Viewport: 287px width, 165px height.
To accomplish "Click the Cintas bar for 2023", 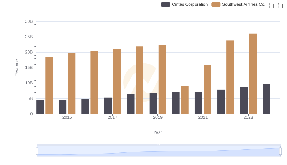I will point(244,100).
